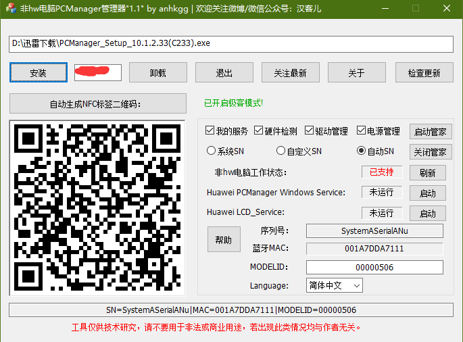This screenshot has width=463, height=342.
Task: Click the red disclaimer text 工具仅供技术研究
Action: point(216,327)
